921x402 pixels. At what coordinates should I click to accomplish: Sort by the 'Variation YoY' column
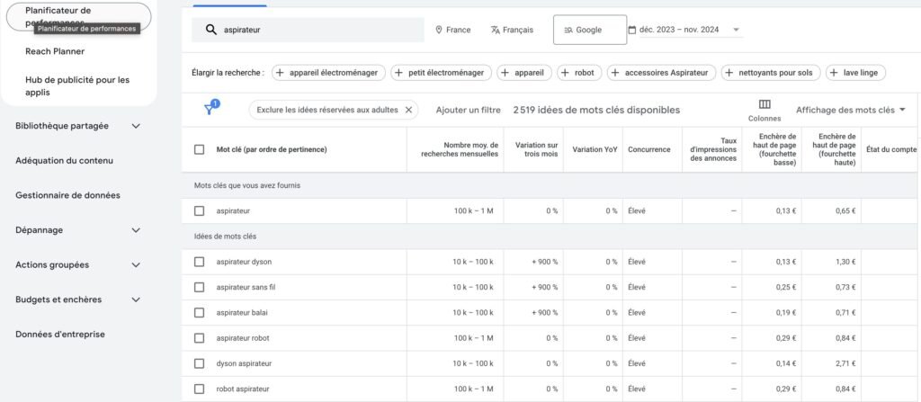point(595,150)
